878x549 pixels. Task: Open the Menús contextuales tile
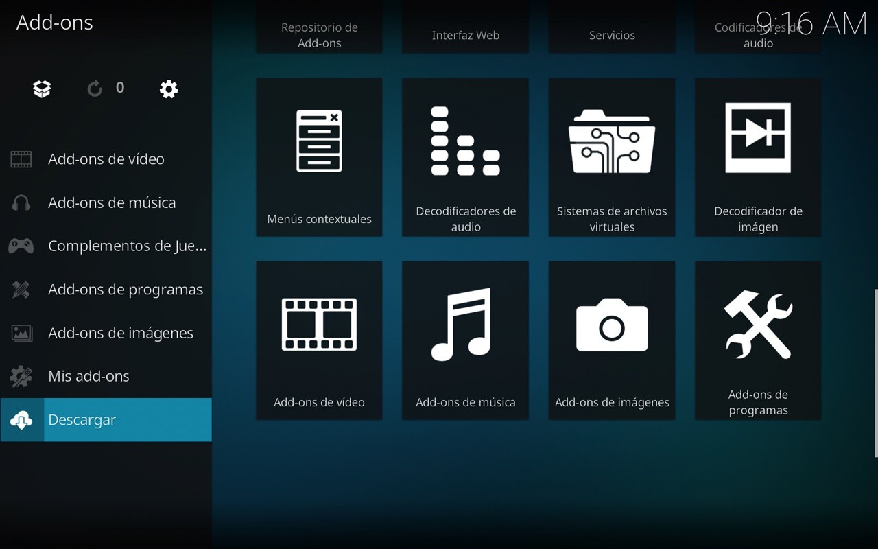point(319,156)
